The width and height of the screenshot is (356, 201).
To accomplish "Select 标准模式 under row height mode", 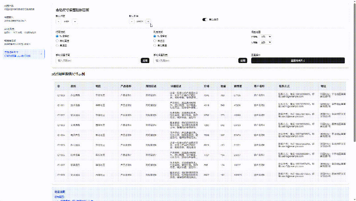I will [x=57, y=36].
